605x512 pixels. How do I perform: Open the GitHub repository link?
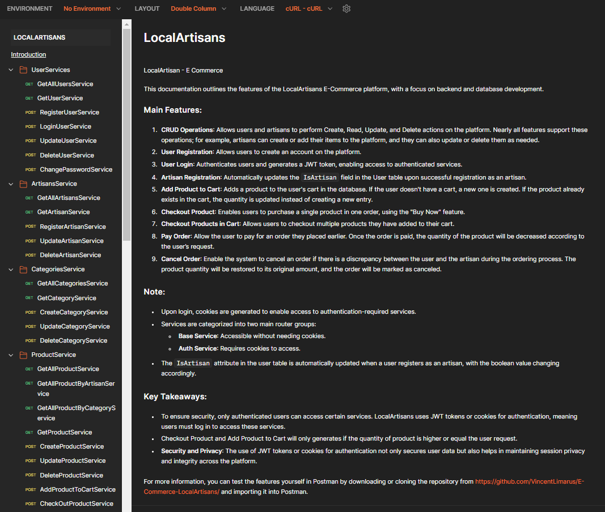pyautogui.click(x=364, y=487)
